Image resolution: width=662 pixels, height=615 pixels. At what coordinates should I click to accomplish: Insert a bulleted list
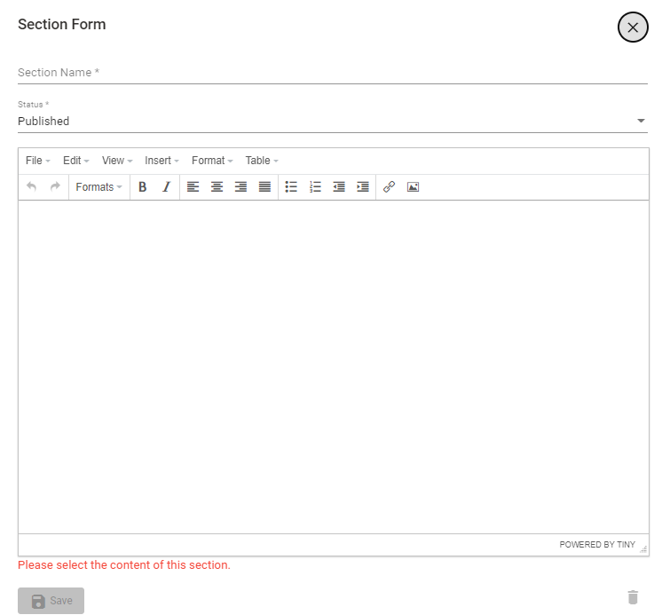[x=291, y=187]
